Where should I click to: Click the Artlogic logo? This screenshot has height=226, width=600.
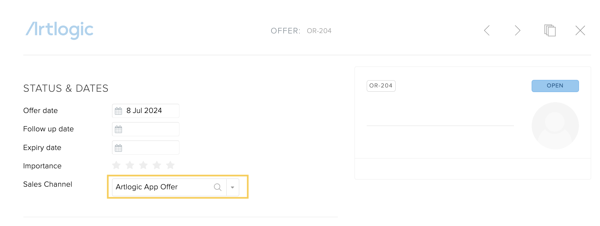59,30
